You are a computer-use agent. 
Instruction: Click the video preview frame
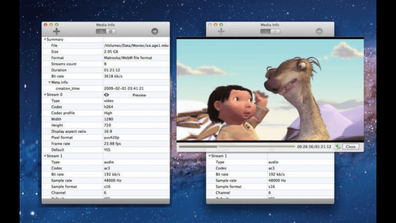[x=270, y=90]
